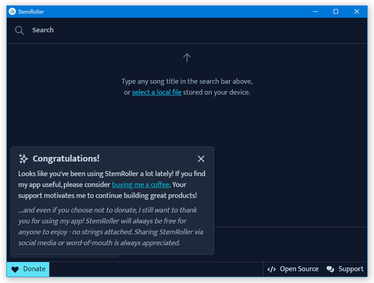Click the StemRoller app logo in title bar

(12, 11)
